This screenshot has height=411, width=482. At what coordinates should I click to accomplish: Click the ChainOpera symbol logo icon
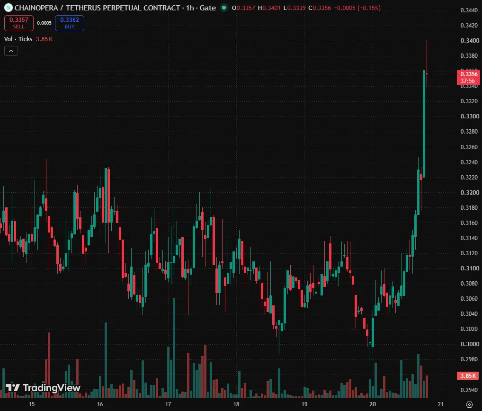pyautogui.click(x=8, y=8)
